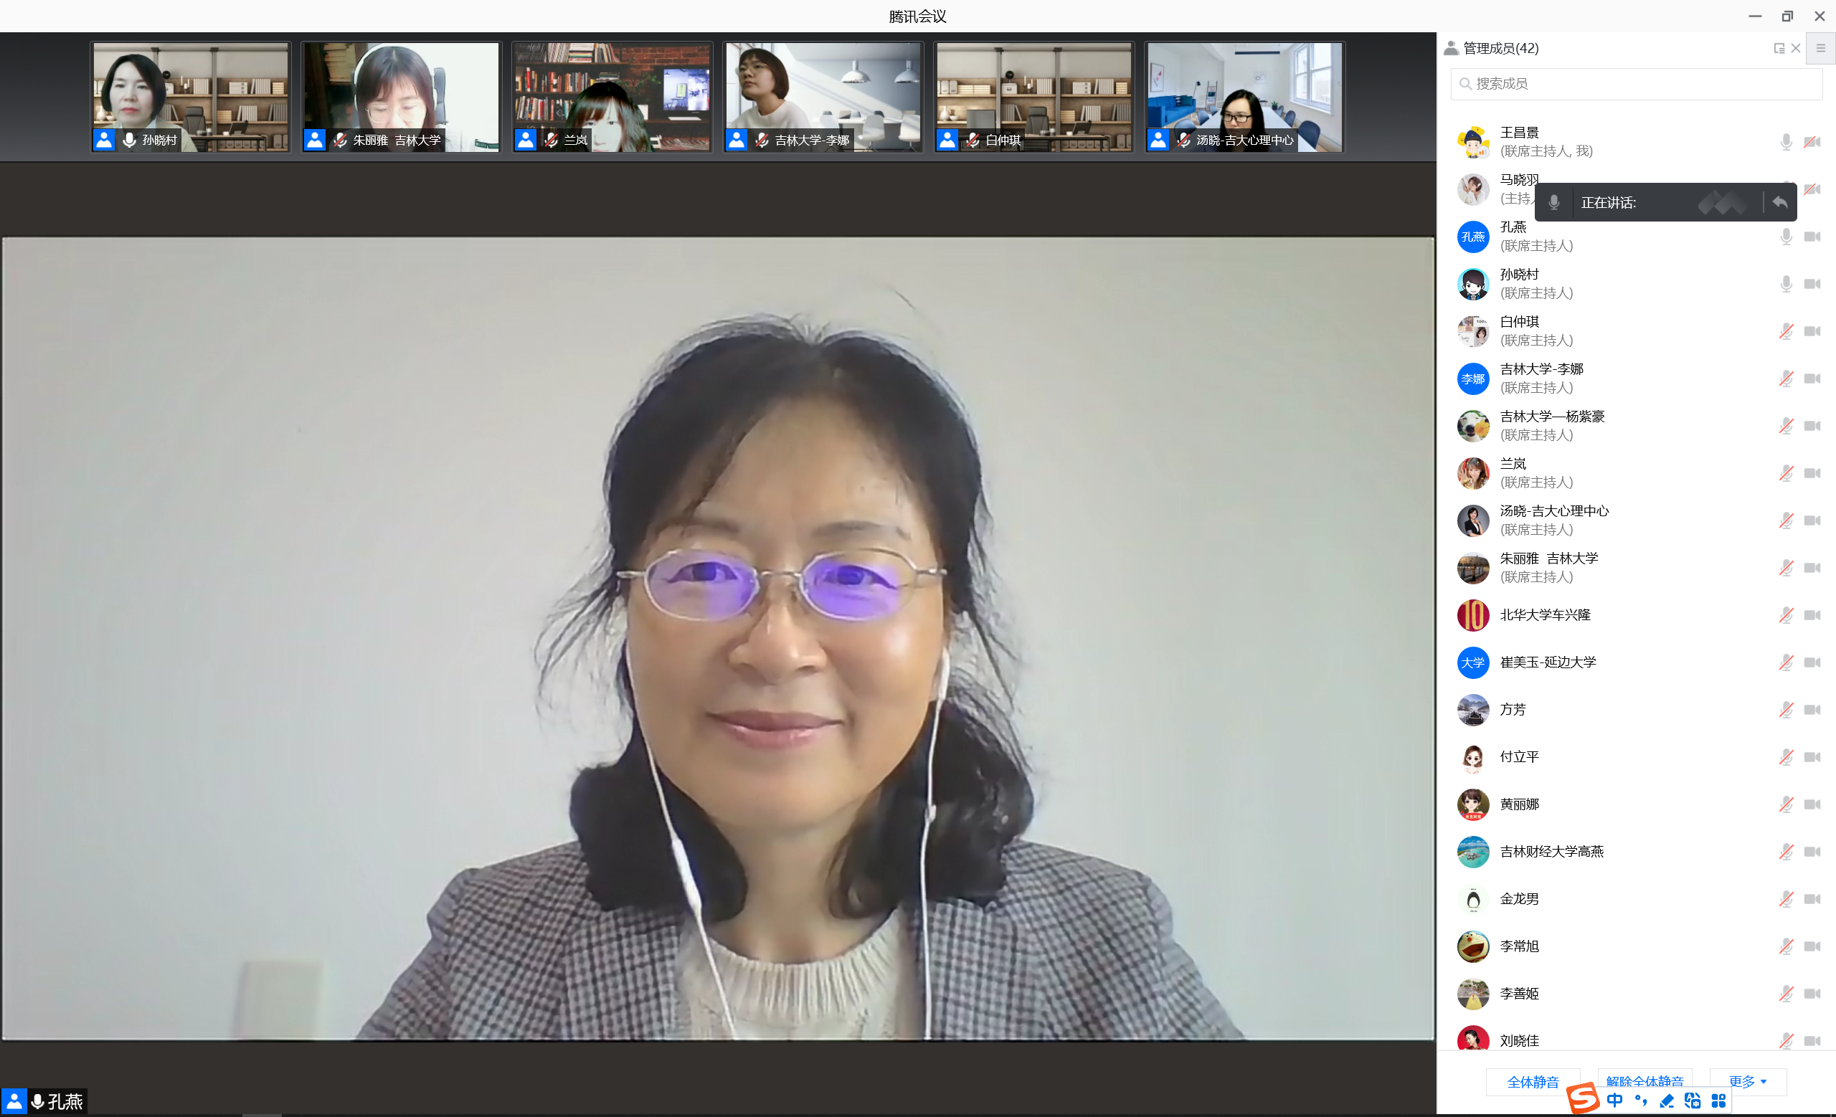Unmute 白仲琪 microphone in member list
The width and height of the screenshot is (1836, 1117).
[x=1786, y=331]
